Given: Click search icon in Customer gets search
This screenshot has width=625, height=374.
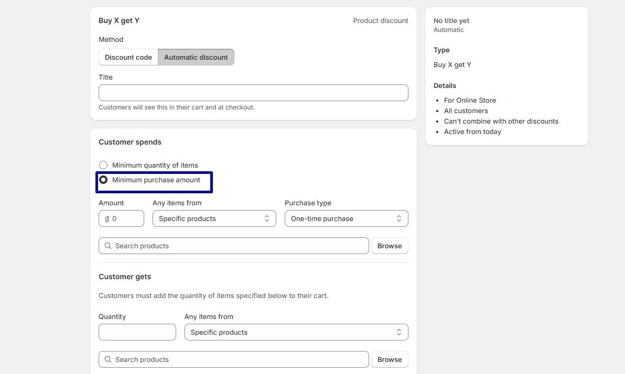Looking at the screenshot, I should click(x=108, y=359).
